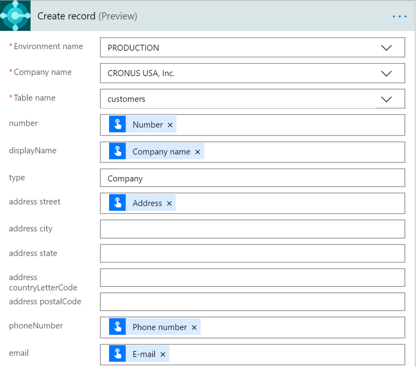Select the Number token label
This screenshot has height=367, width=416.
[x=148, y=125]
